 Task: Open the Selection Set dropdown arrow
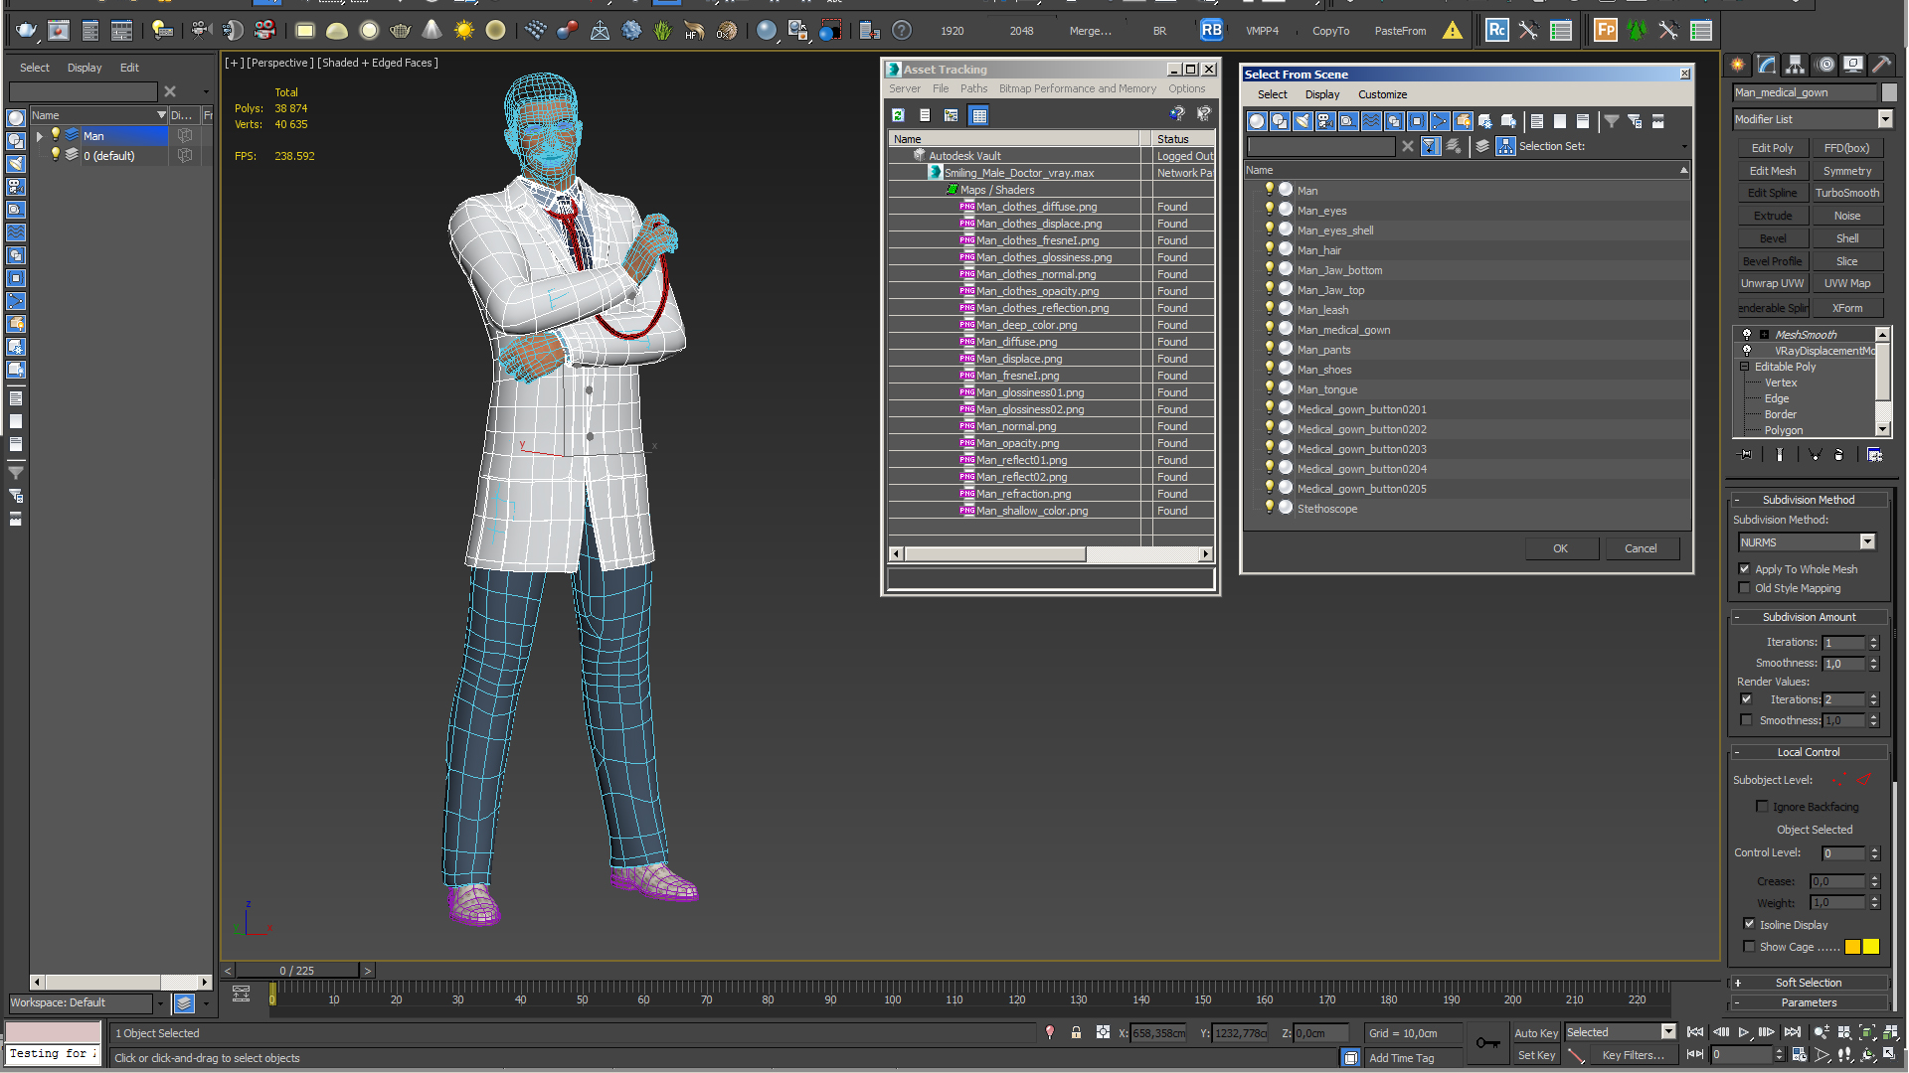[x=1683, y=147]
